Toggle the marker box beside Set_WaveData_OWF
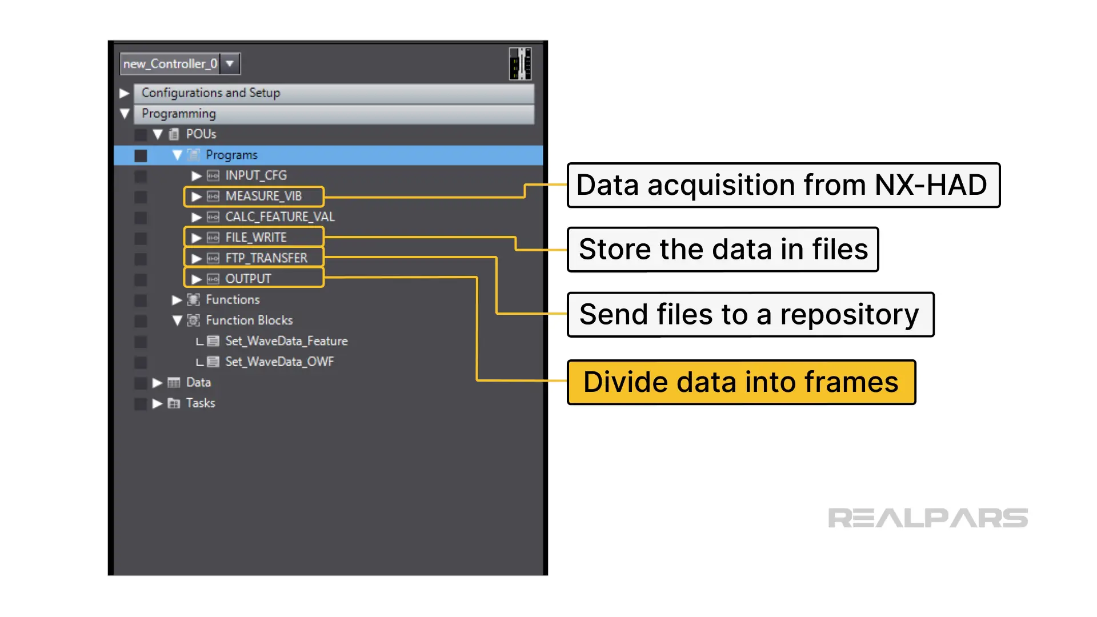This screenshot has width=1097, height=617. 141,362
